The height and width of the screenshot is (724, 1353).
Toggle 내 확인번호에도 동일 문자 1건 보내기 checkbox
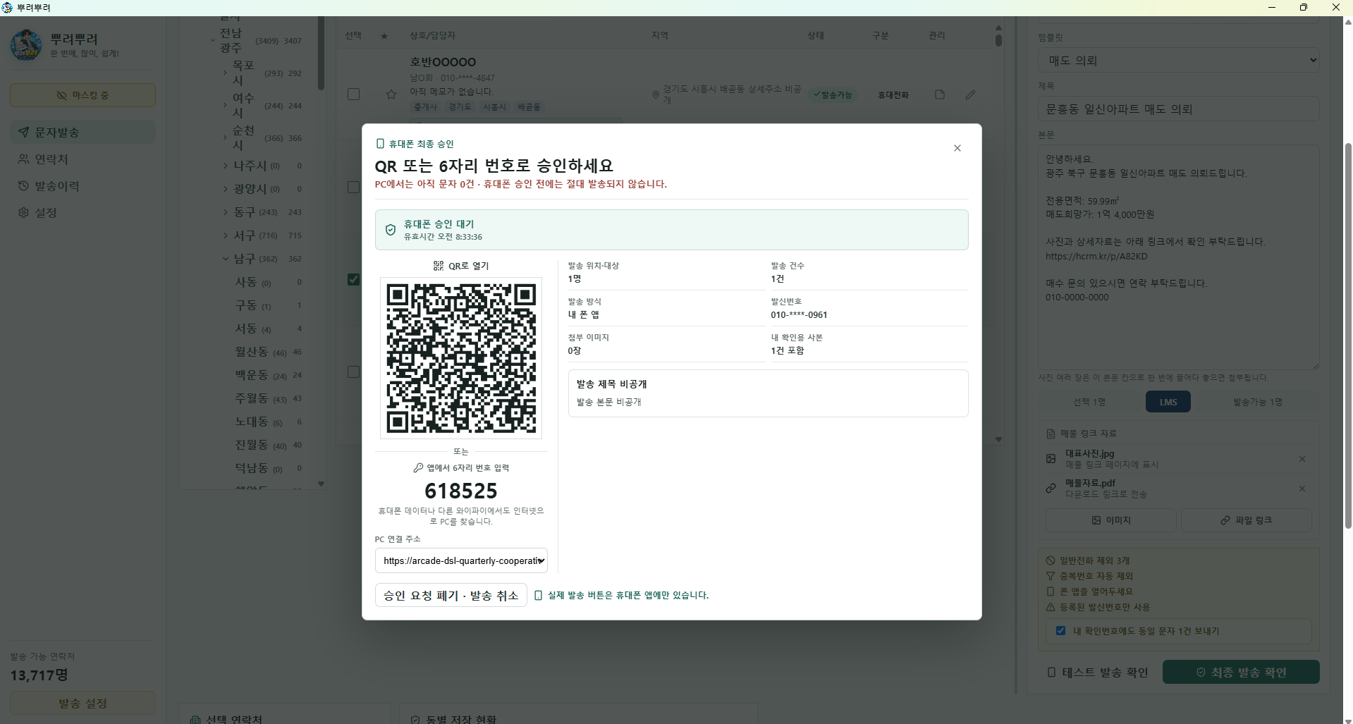[1060, 631]
